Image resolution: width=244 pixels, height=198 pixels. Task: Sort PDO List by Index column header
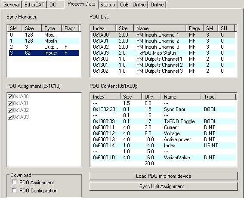103,28
